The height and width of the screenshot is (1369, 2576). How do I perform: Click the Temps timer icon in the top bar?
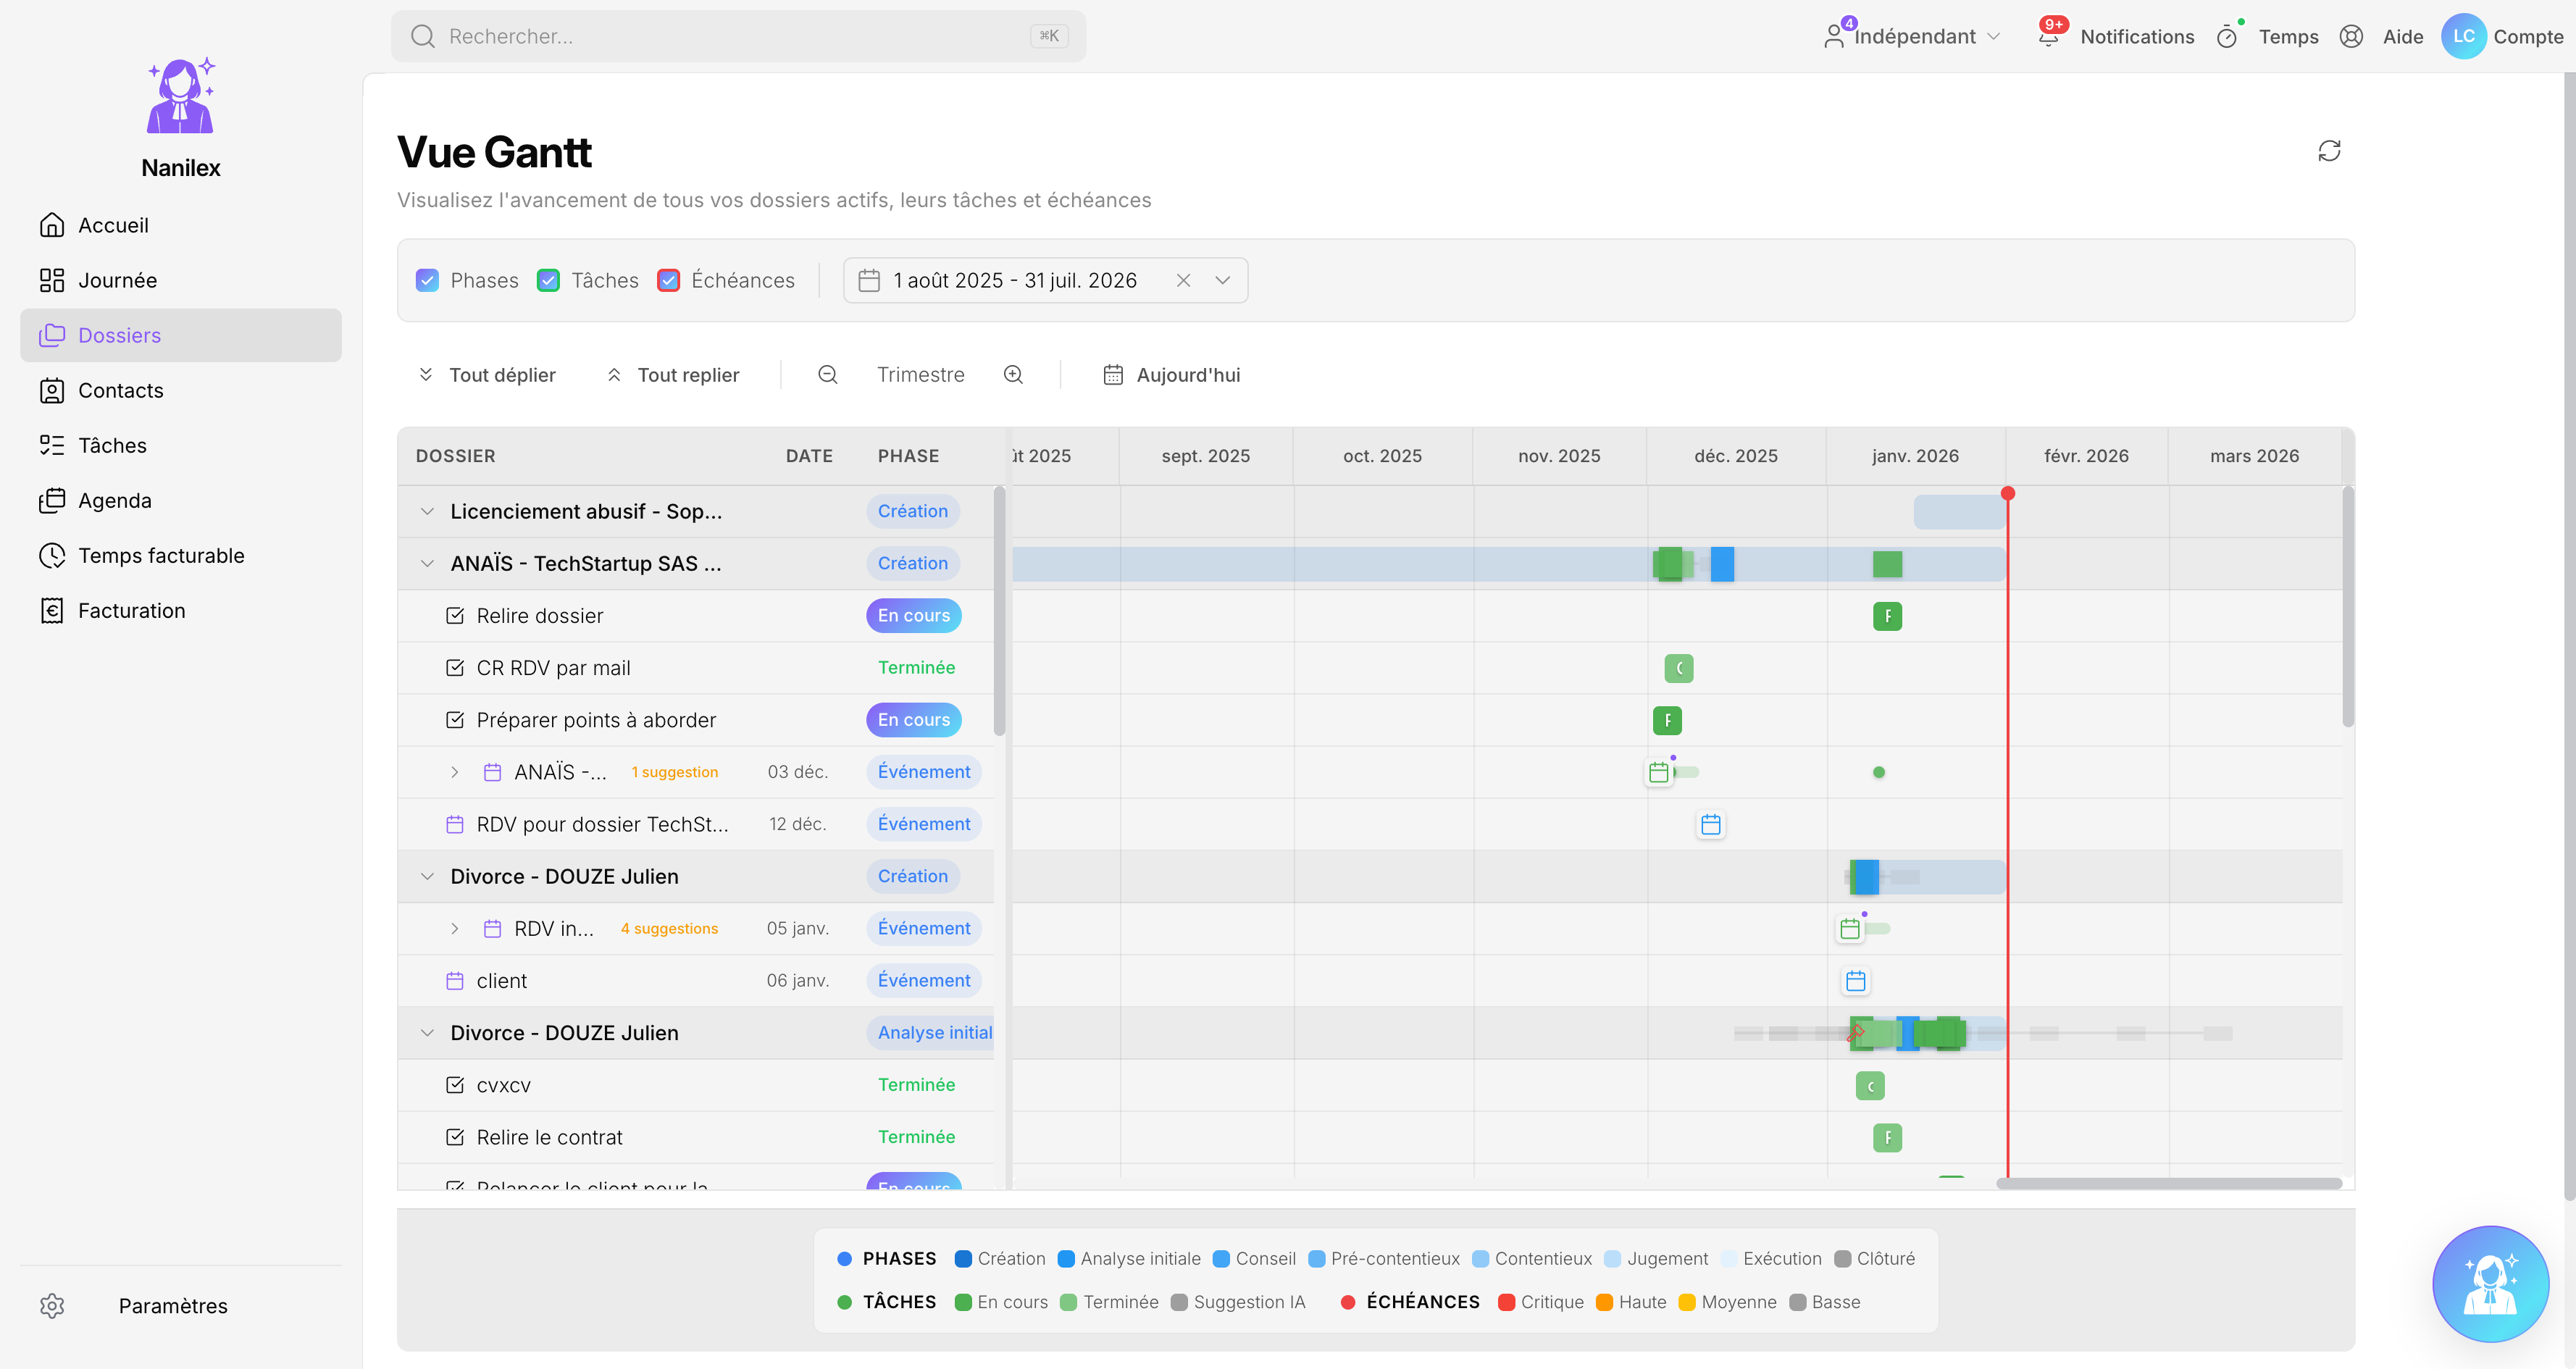[x=2228, y=36]
